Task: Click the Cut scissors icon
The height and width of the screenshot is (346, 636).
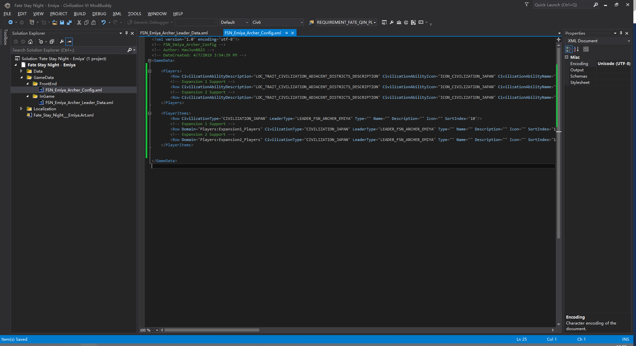Action: [x=79, y=22]
